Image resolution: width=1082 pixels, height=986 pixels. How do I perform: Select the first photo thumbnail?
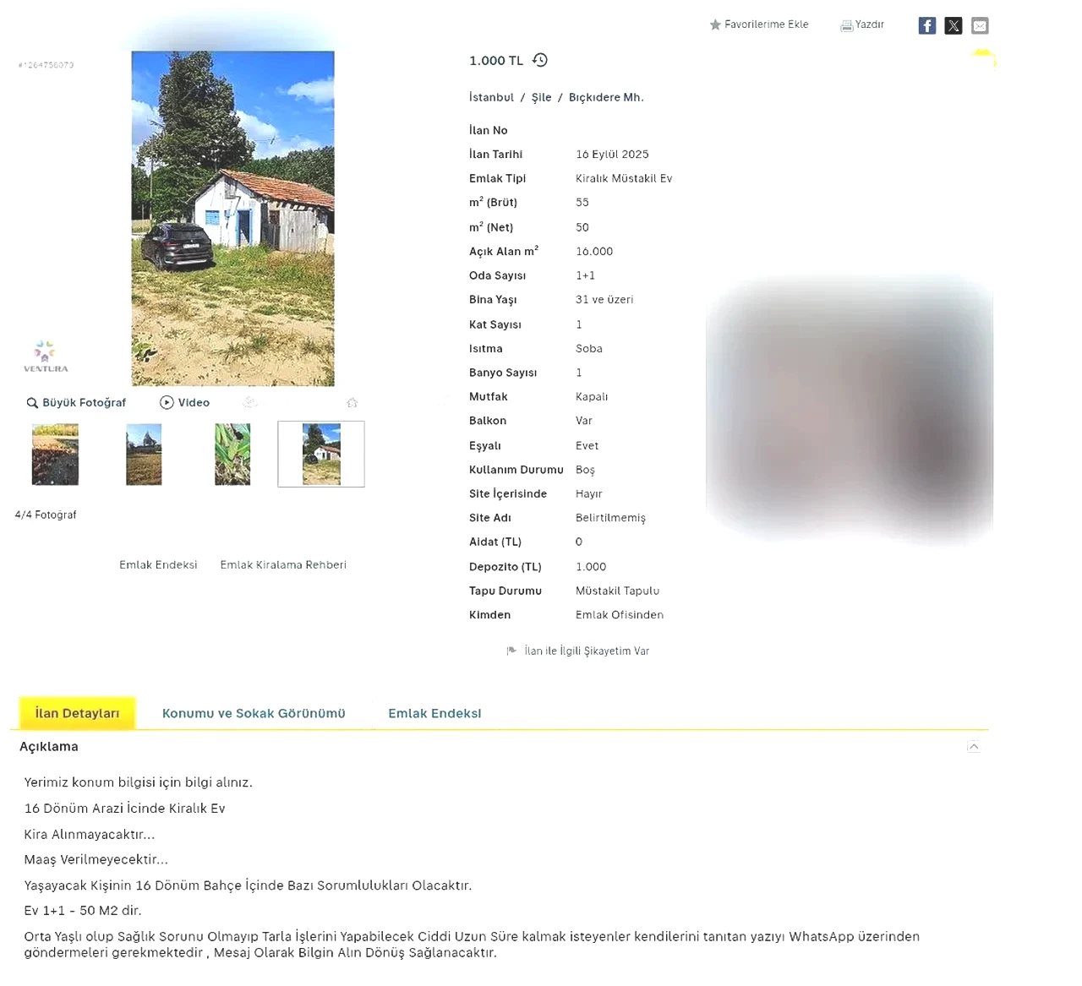tap(55, 455)
